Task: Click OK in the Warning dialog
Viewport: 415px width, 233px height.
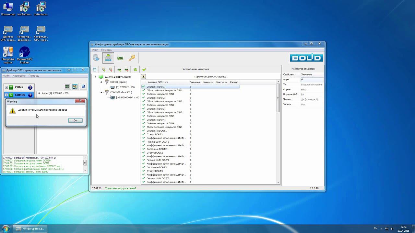Action: point(75,120)
